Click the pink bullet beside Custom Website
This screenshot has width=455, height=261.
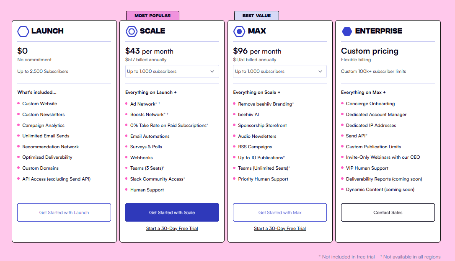click(x=18, y=103)
